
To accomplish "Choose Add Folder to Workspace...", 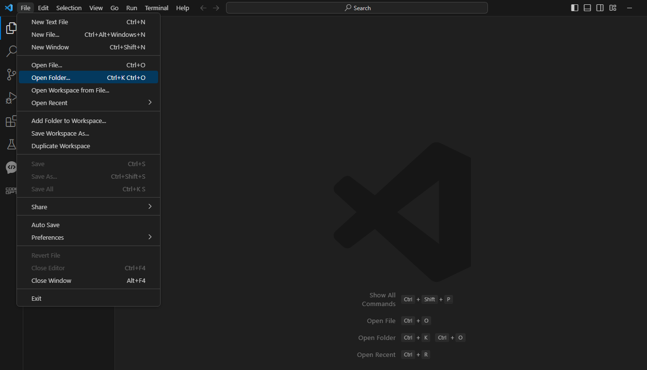I will (x=88, y=121).
